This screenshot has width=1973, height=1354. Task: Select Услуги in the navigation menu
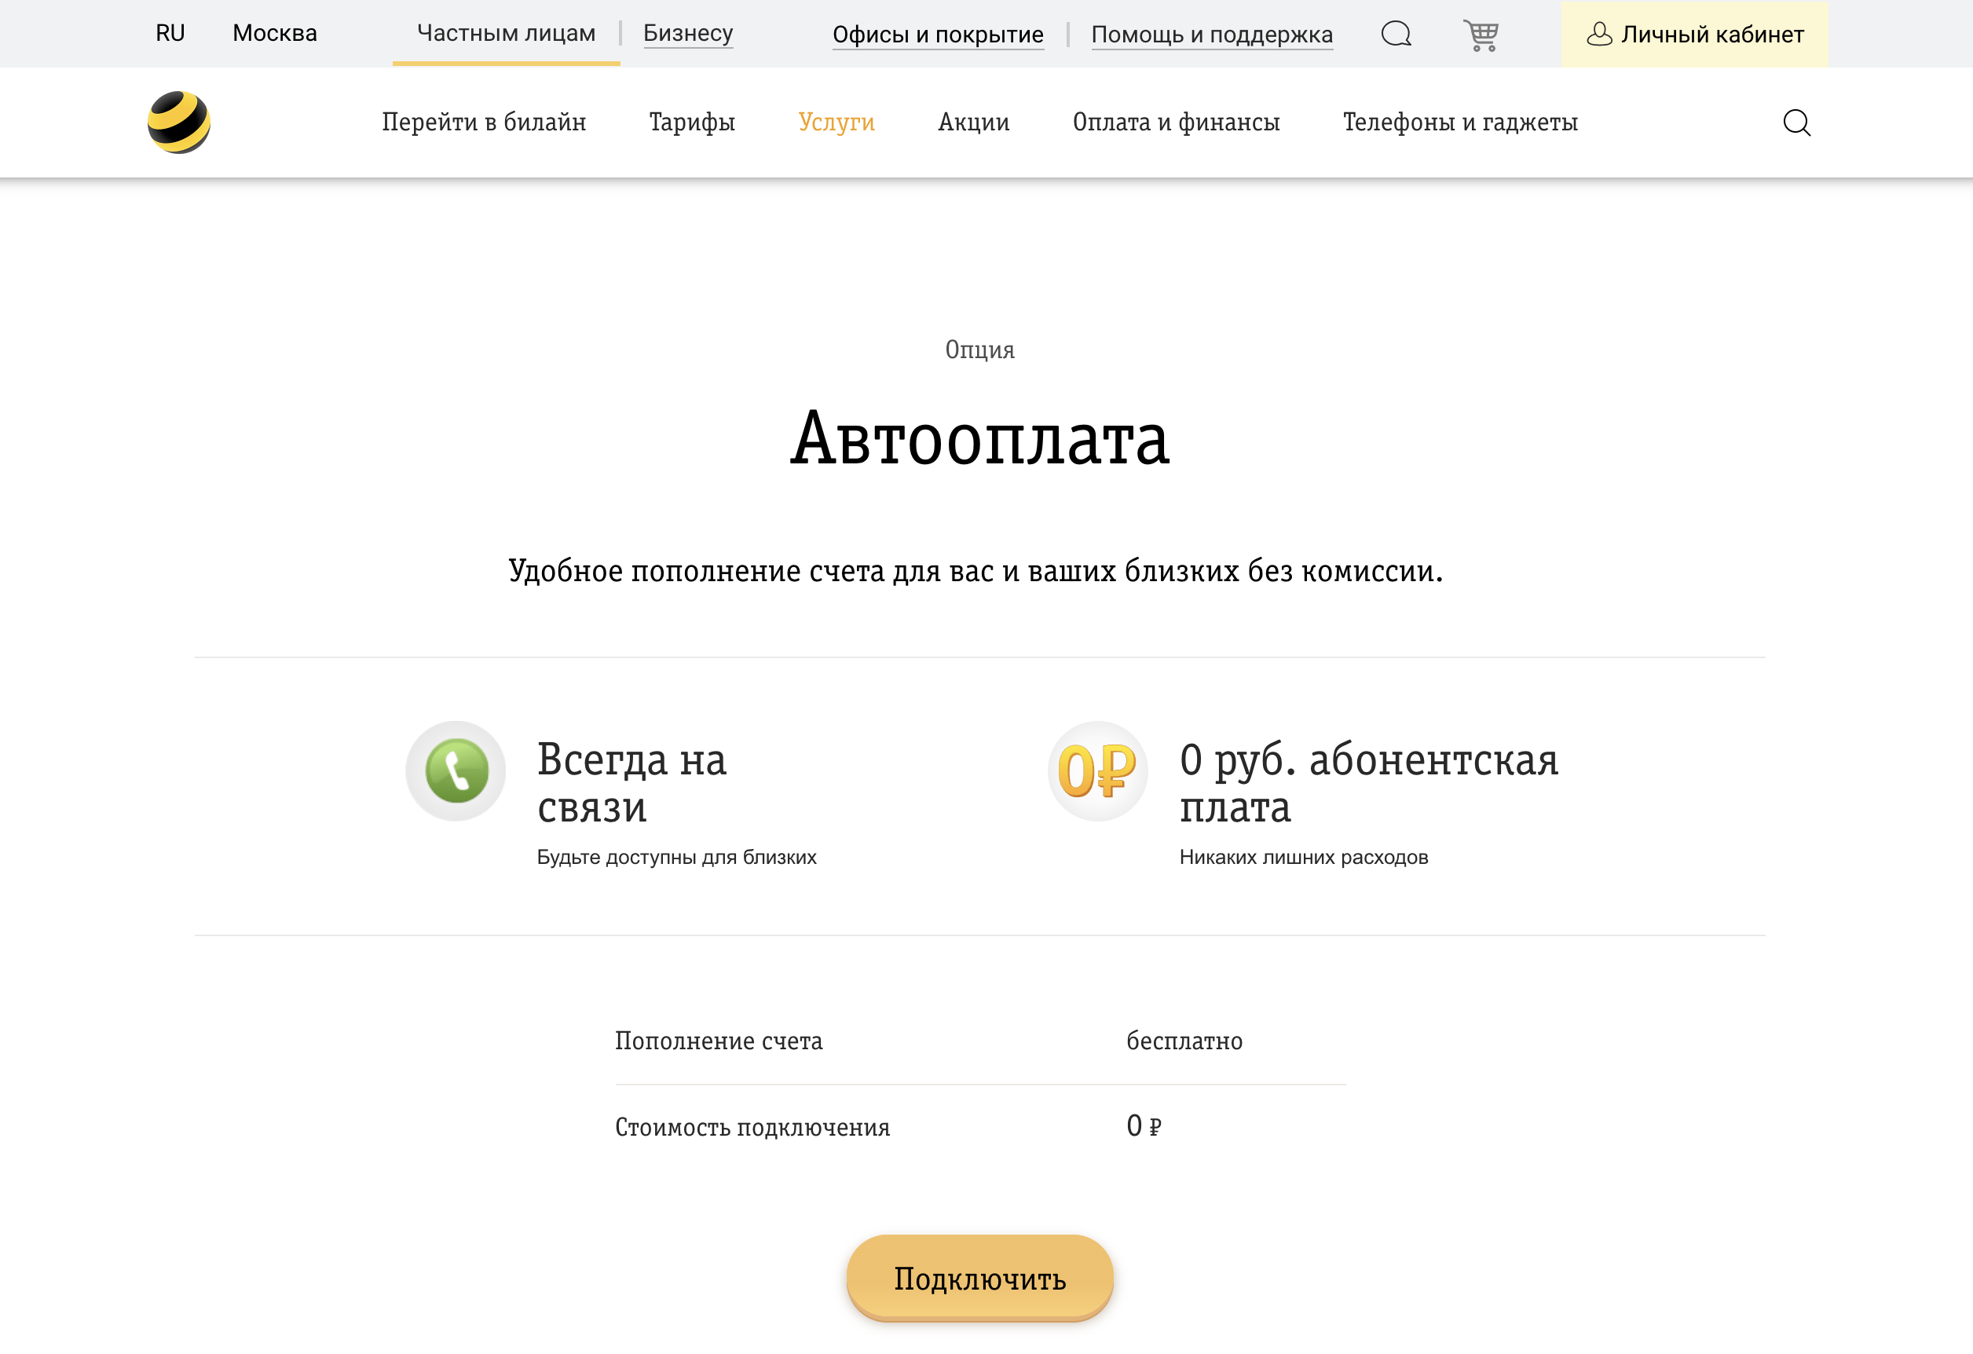(x=836, y=122)
